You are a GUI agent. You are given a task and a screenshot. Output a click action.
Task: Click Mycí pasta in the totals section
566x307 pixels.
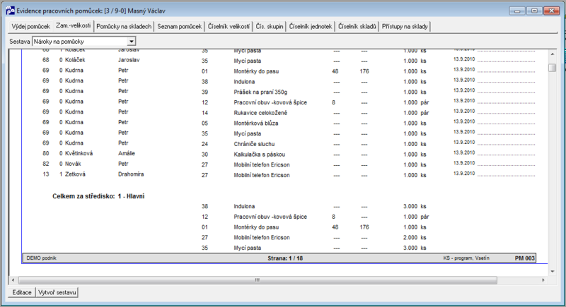[247, 248]
